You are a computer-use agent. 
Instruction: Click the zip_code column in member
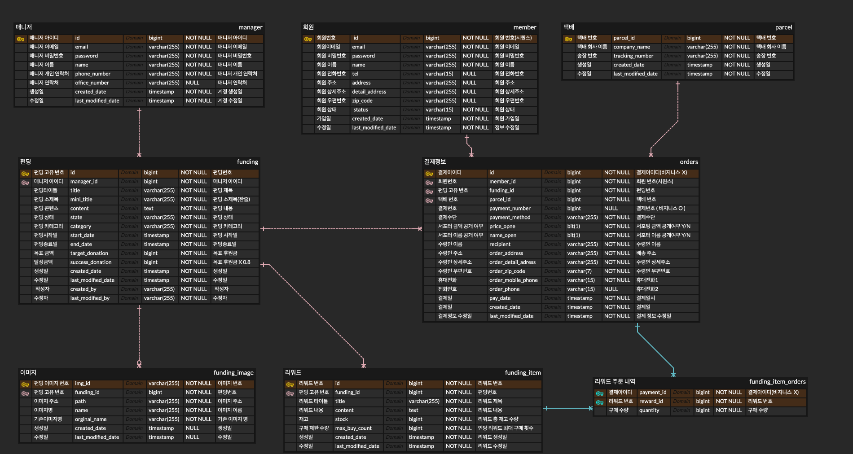pos(362,101)
